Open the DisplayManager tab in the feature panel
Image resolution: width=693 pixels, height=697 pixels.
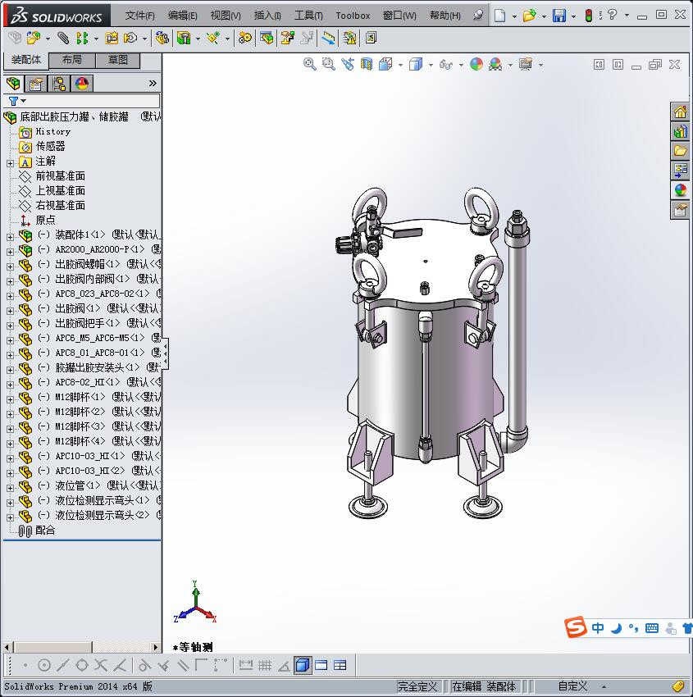pos(81,83)
